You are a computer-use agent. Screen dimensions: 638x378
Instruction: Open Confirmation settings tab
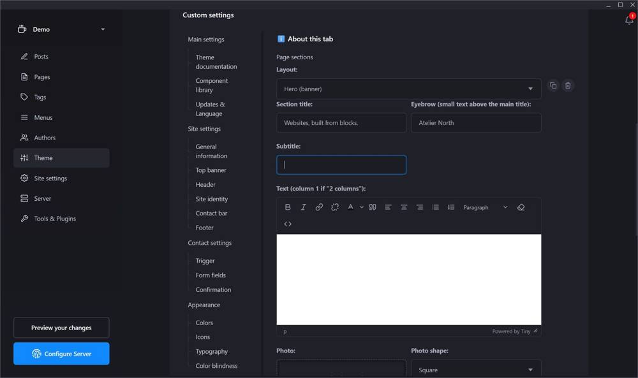coord(213,290)
